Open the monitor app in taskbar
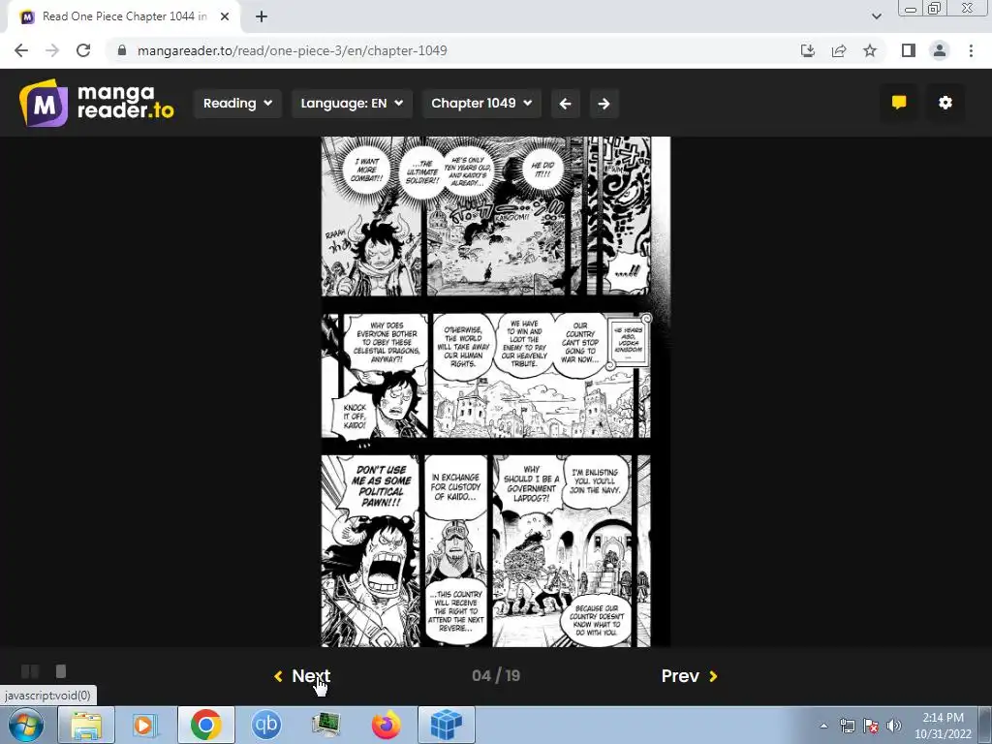 tap(326, 725)
